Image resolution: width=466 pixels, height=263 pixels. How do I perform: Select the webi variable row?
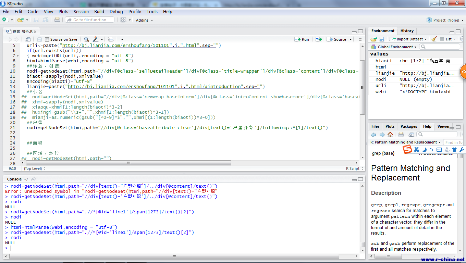pos(416,91)
